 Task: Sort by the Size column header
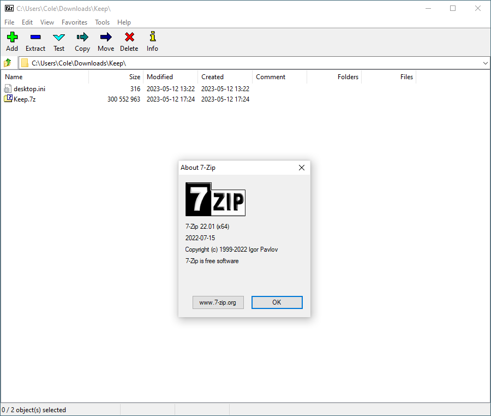(x=116, y=77)
